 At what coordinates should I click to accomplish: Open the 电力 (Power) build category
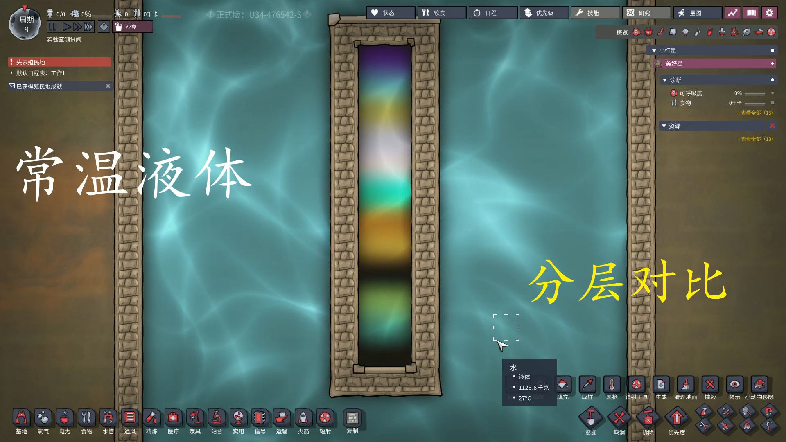[x=65, y=418]
